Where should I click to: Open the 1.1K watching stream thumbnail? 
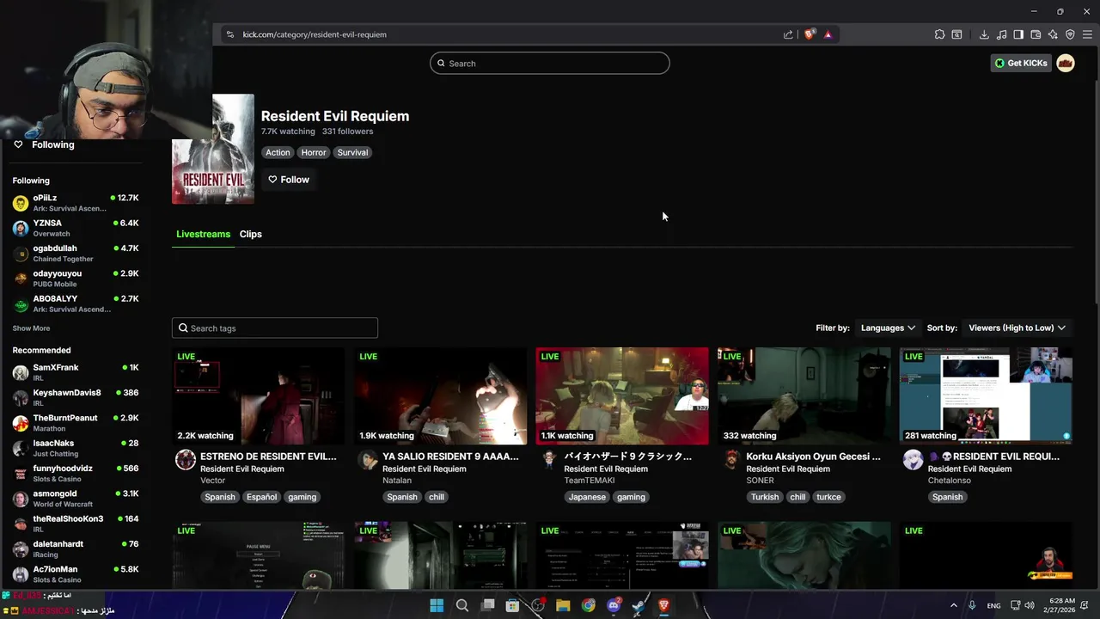pos(622,395)
